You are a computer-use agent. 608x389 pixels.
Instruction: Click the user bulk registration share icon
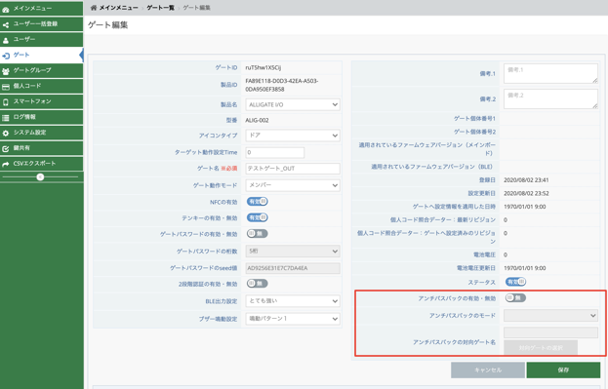[x=6, y=24]
